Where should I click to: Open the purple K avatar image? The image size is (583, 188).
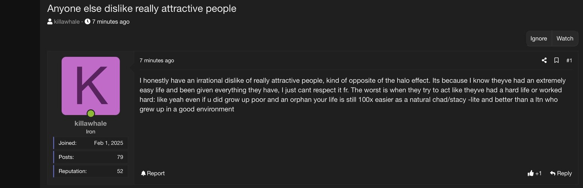tap(91, 86)
